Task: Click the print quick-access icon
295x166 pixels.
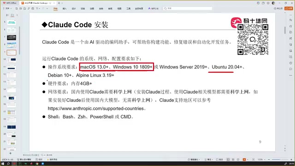Action: [33, 8]
